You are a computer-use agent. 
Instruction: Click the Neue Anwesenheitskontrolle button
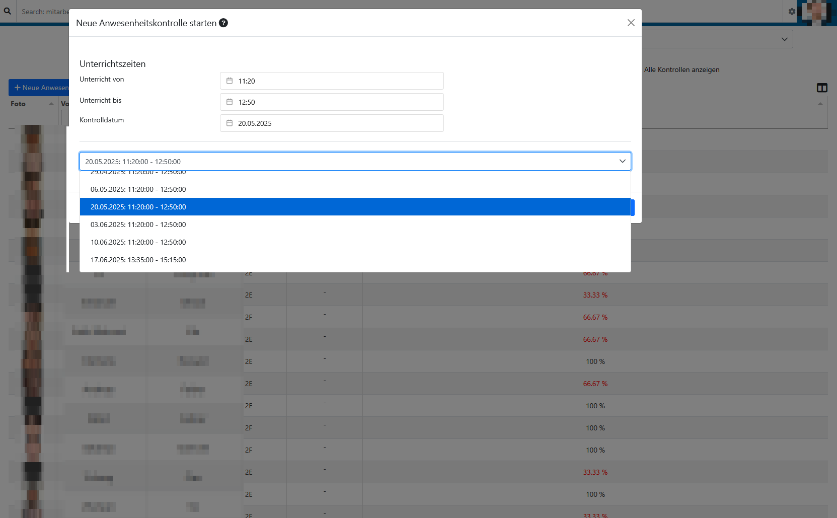click(39, 88)
